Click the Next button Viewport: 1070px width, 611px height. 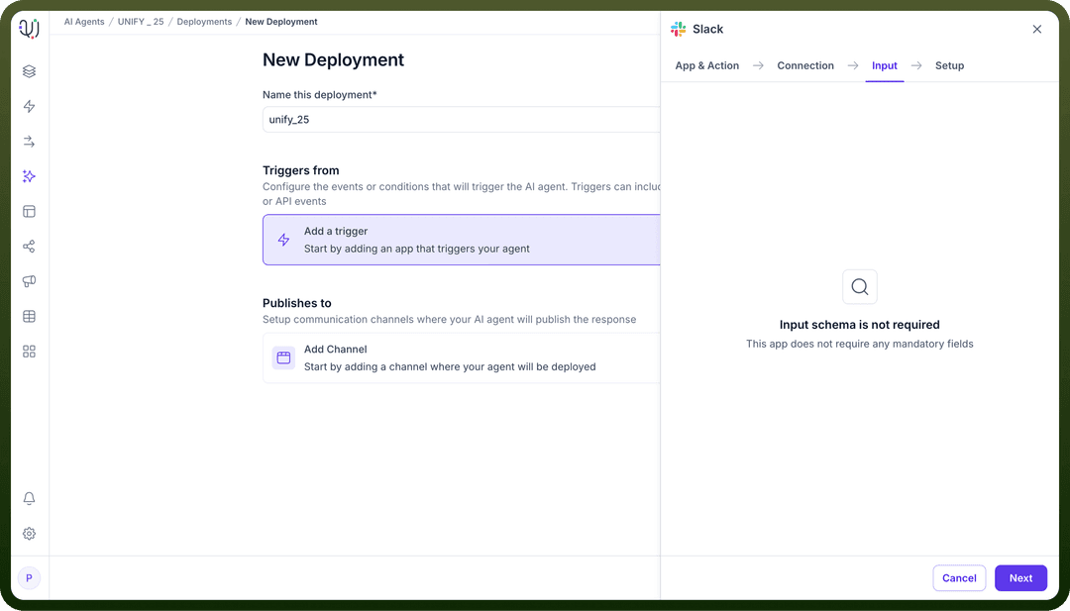tap(1020, 577)
